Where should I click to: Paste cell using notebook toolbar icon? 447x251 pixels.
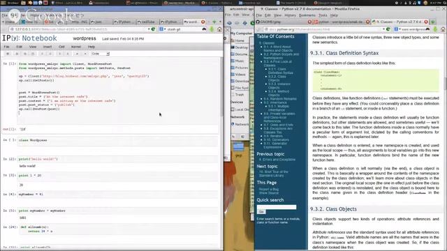point(33,54)
